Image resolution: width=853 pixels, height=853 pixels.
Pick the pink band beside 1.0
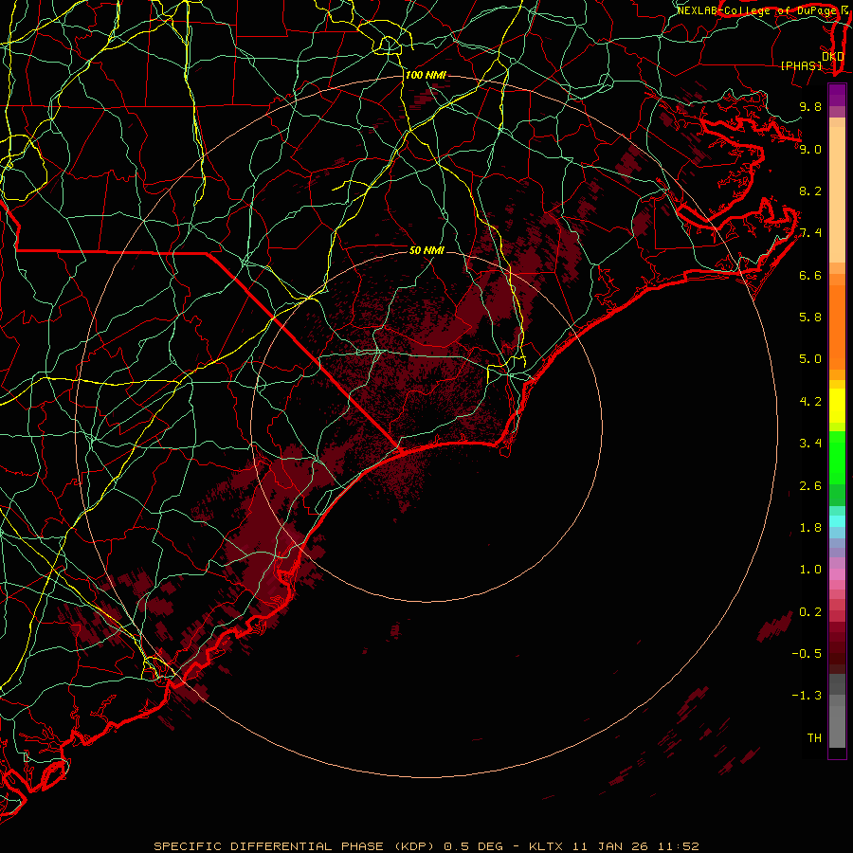pyautogui.click(x=837, y=574)
